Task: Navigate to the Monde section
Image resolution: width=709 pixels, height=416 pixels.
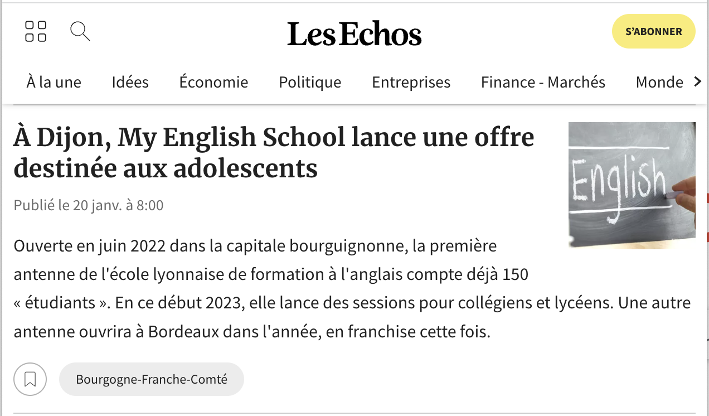Action: (x=659, y=82)
